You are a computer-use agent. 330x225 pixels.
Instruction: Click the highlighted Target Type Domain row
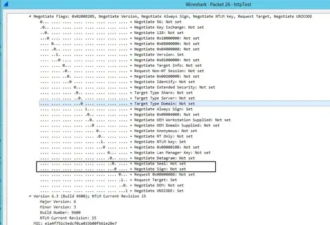pos(185,103)
